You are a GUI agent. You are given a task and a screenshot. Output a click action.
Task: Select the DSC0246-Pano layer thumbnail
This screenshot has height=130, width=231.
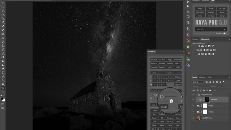click(x=198, y=118)
